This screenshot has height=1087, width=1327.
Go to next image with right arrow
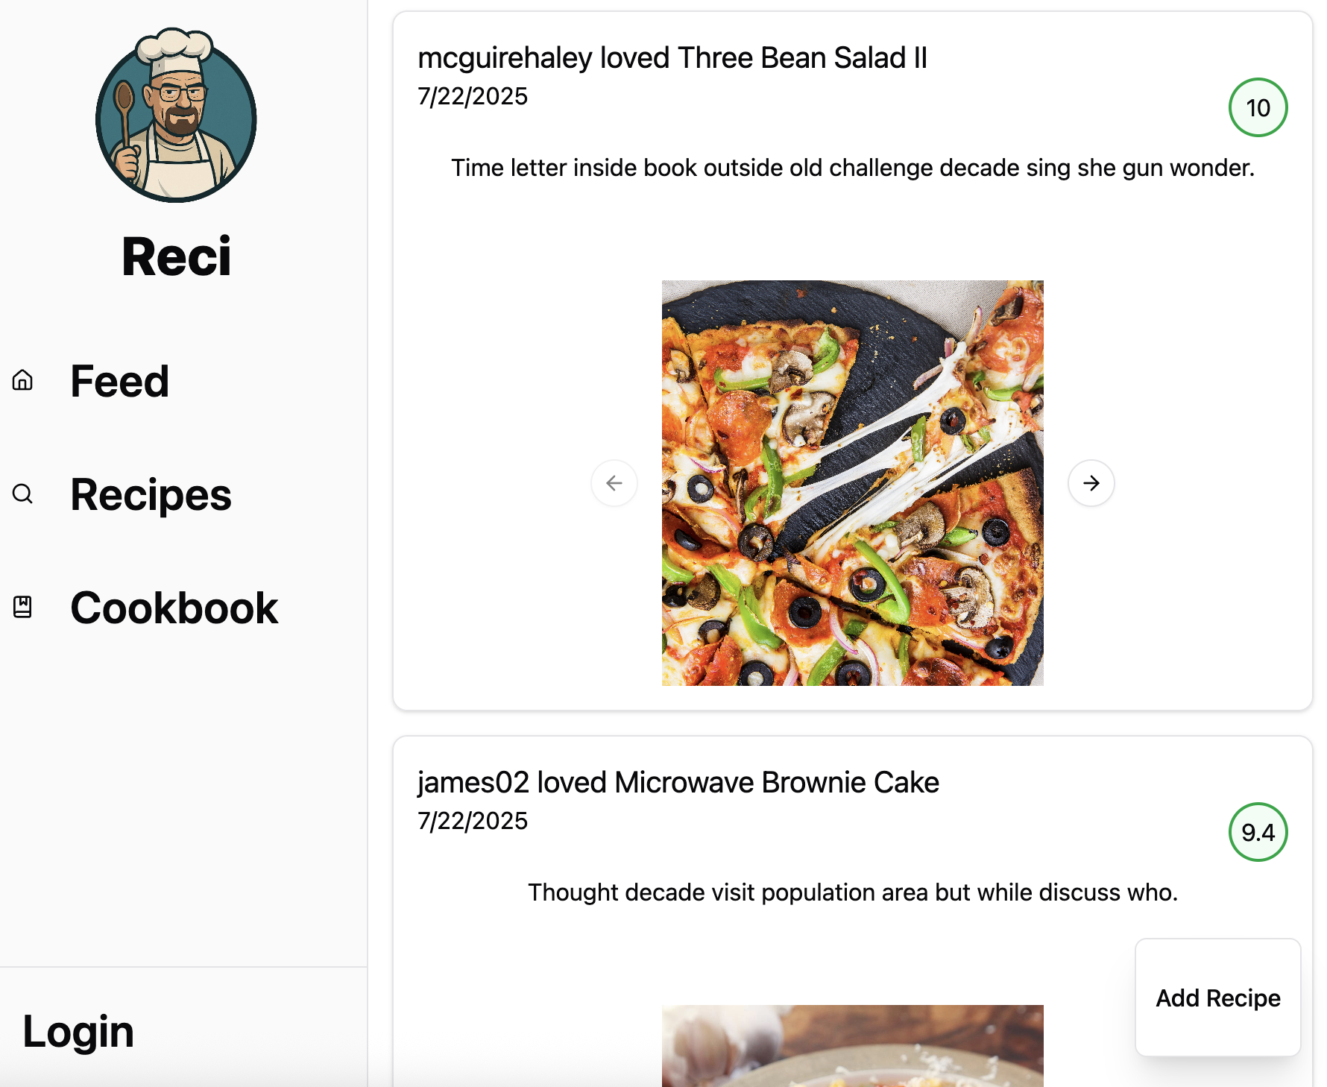point(1091,483)
